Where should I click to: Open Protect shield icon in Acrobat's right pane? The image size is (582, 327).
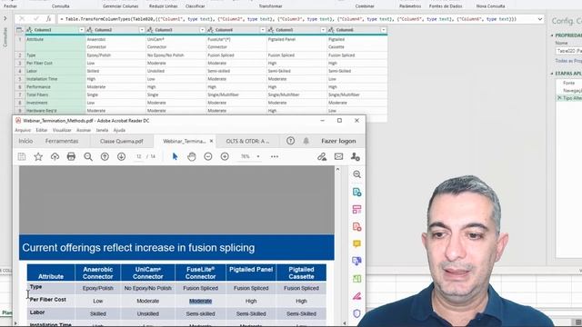tap(356, 313)
